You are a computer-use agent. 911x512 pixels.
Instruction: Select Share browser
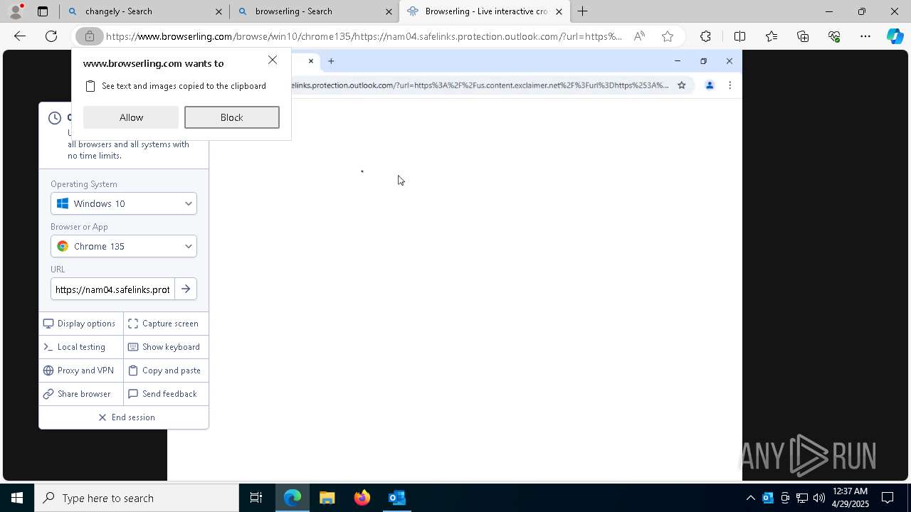pyautogui.click(x=81, y=394)
